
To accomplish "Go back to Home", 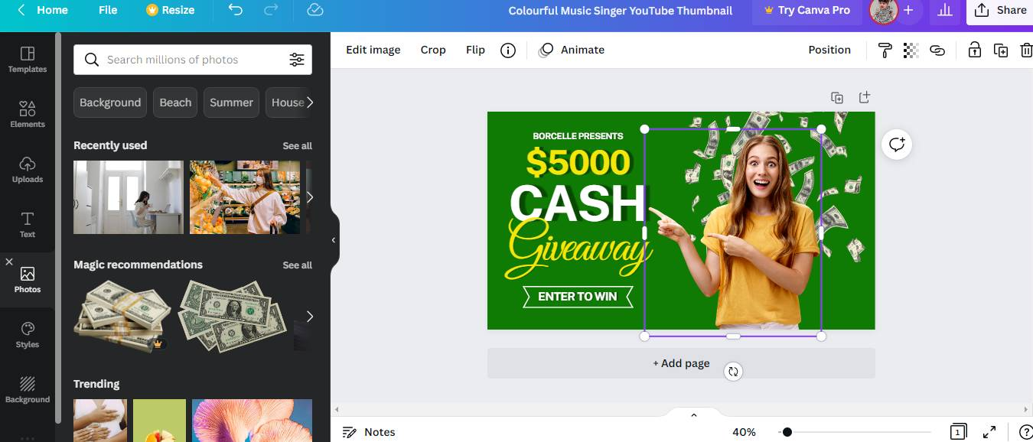I will click(42, 10).
